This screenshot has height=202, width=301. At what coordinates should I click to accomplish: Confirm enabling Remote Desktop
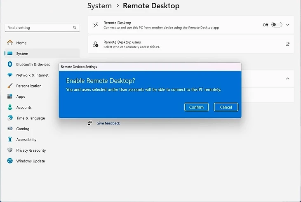[196, 107]
